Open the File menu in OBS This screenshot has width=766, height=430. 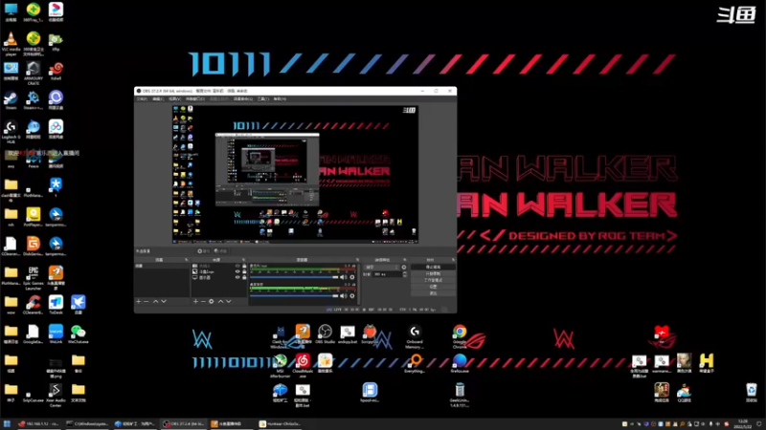[142, 99]
